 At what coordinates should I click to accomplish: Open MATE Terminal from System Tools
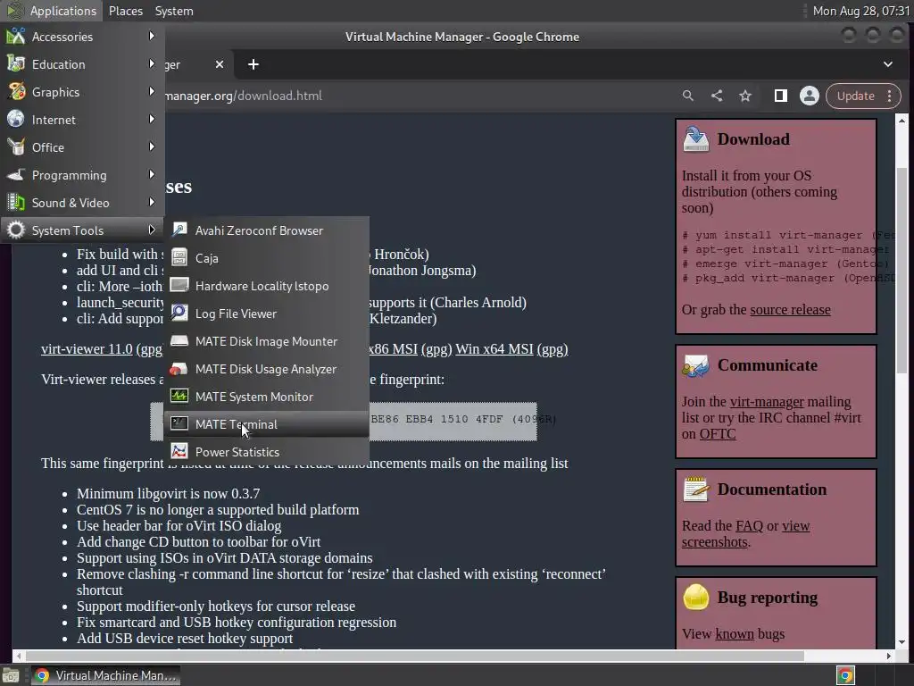click(x=266, y=424)
